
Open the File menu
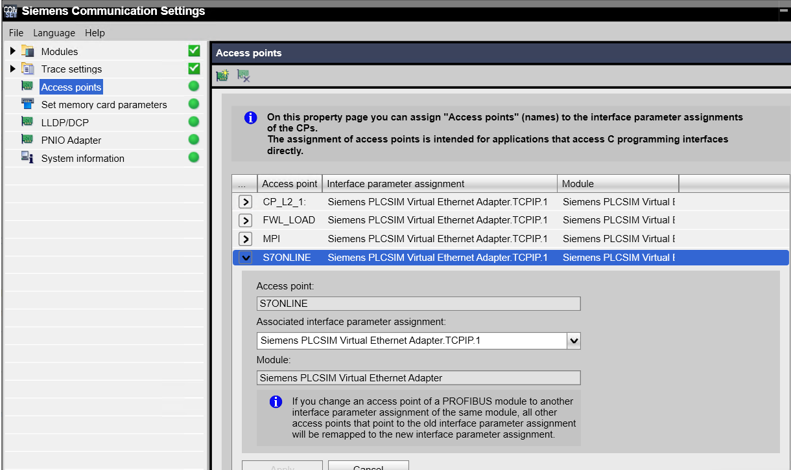click(x=16, y=32)
